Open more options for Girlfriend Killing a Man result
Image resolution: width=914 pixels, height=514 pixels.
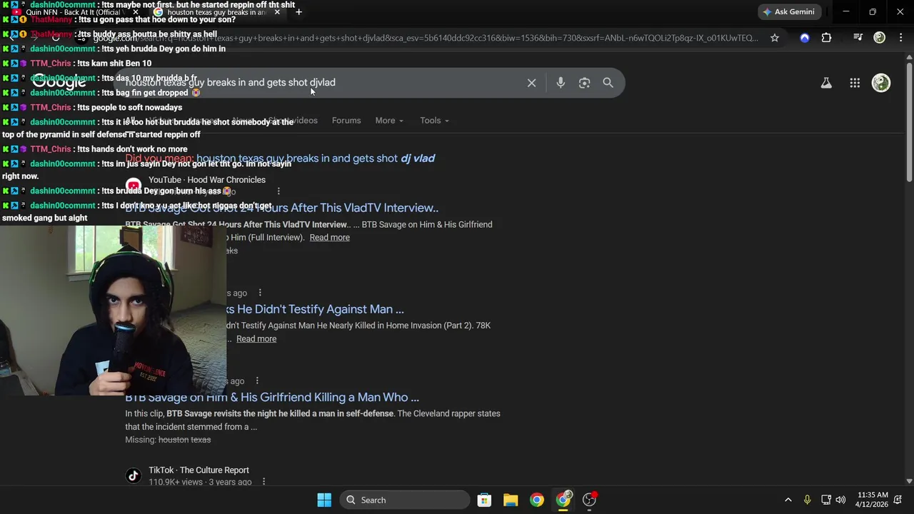pyautogui.click(x=257, y=381)
